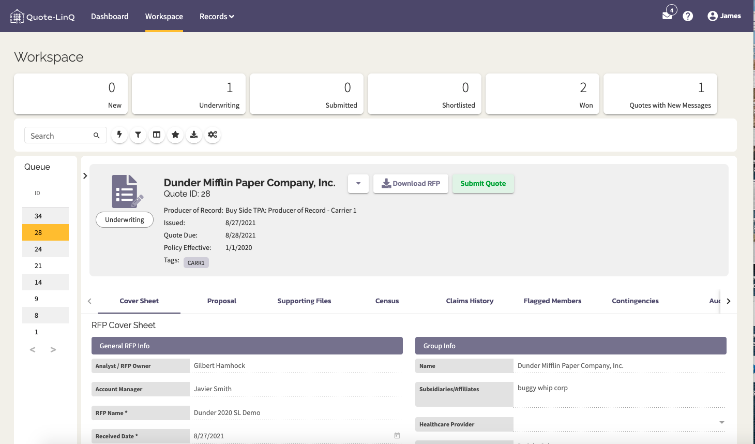Open the Dashboard nav item
The height and width of the screenshot is (444, 755).
[110, 17]
